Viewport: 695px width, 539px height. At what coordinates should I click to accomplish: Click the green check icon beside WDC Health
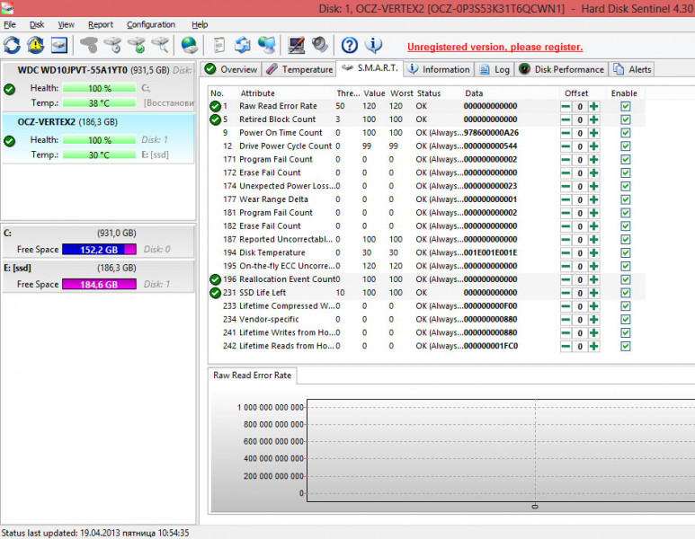tap(9, 89)
